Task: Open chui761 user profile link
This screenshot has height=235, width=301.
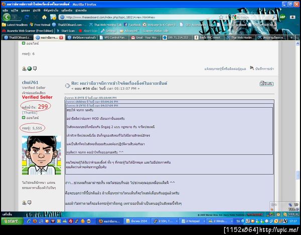Action: pos(30,82)
